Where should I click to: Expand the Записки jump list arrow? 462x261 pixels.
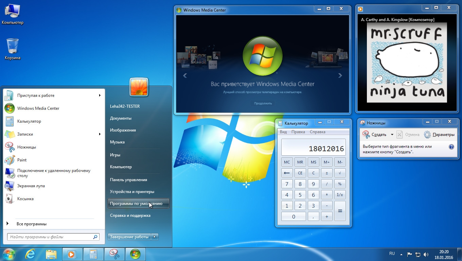click(100, 134)
